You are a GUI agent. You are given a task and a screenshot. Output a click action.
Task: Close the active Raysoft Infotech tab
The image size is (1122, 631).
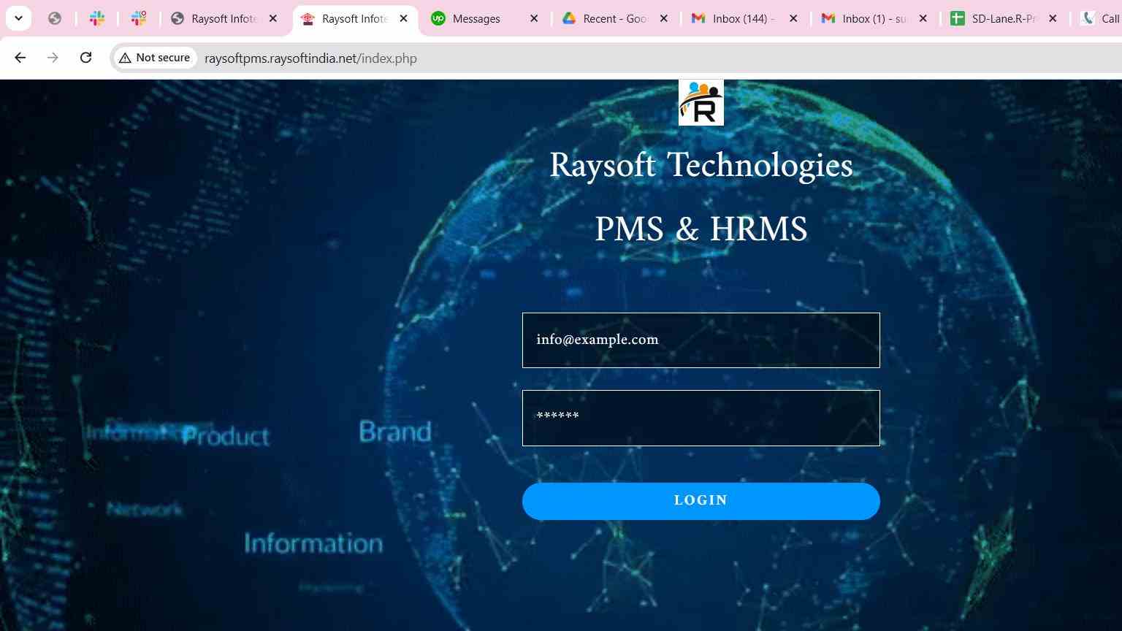pos(403,18)
